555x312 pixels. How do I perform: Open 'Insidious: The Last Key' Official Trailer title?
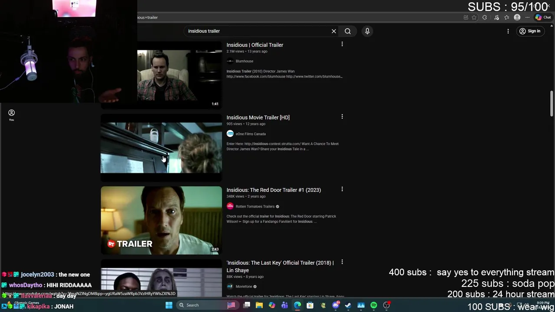click(x=280, y=266)
